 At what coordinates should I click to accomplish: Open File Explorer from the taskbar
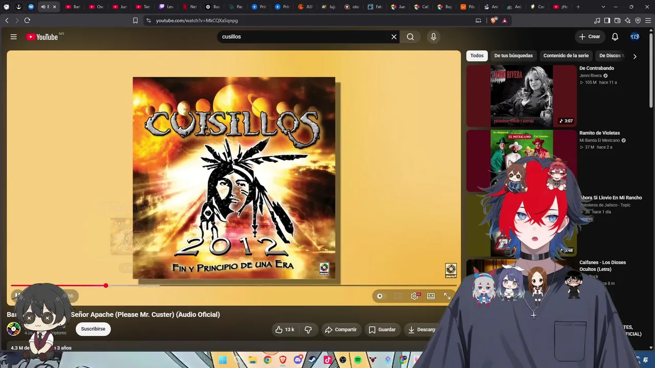click(253, 360)
